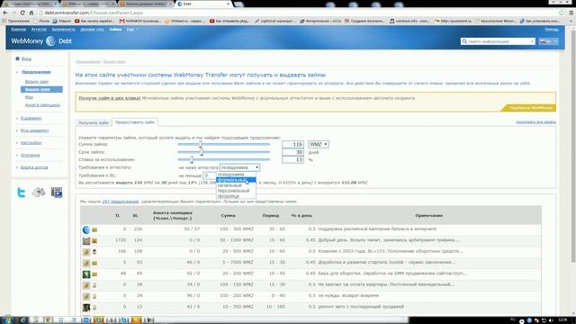Click the term field showing 30 days

[292, 152]
